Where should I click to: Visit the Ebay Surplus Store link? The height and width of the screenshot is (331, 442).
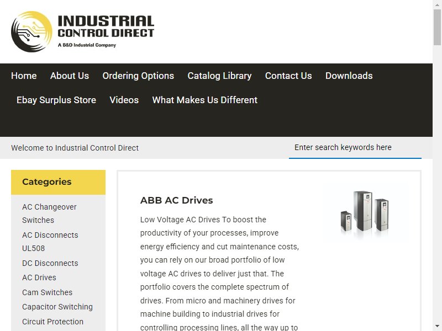[56, 100]
